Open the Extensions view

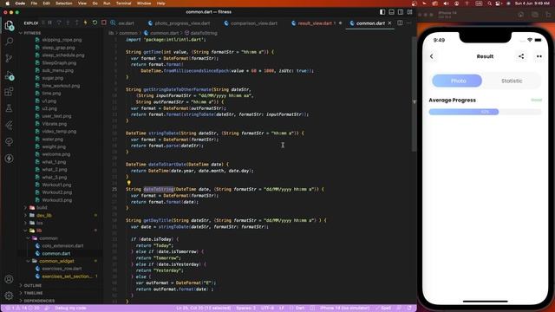point(10,92)
